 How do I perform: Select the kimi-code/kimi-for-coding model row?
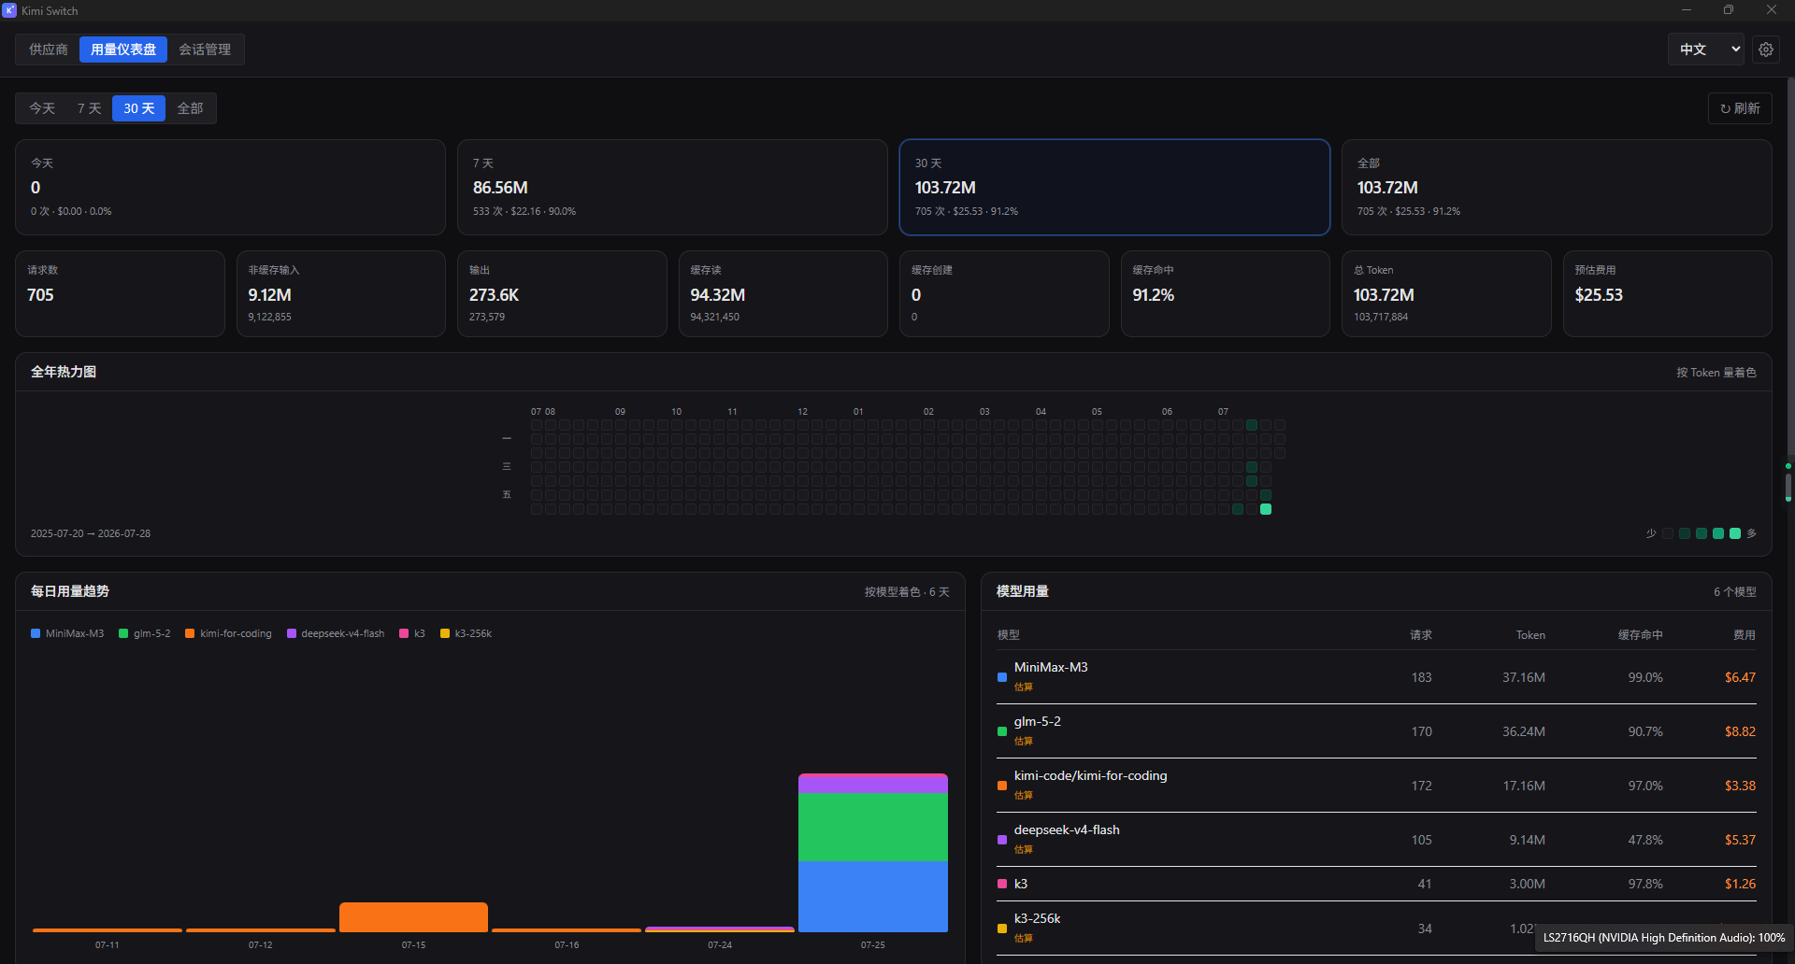(x=1376, y=786)
